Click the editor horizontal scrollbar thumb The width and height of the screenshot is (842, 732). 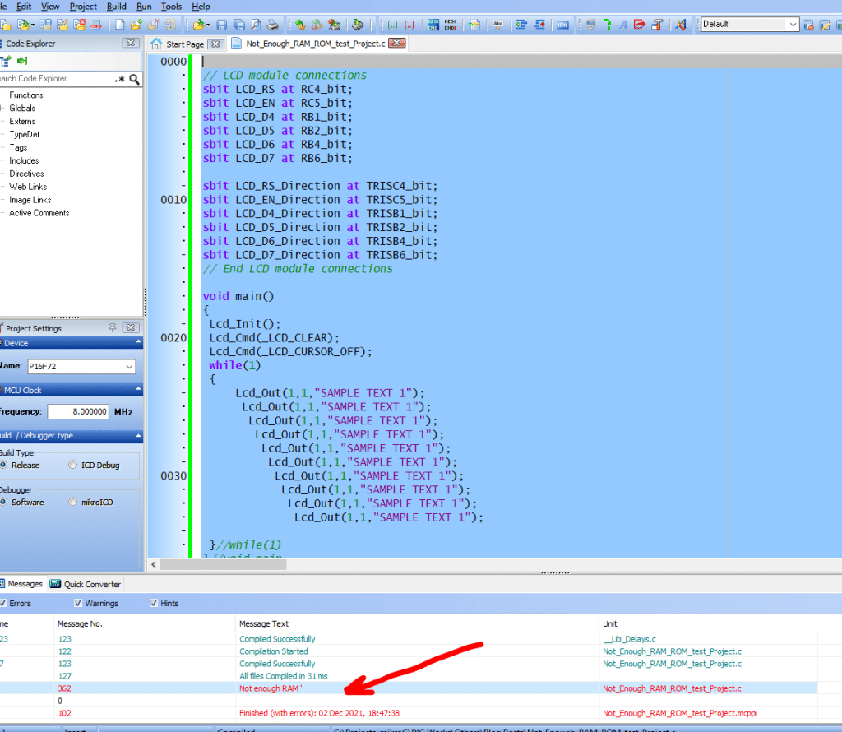223,564
